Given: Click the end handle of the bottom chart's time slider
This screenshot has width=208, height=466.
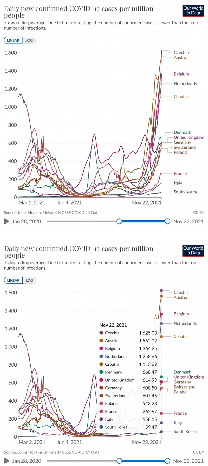Looking at the screenshot, I should click(167, 461).
